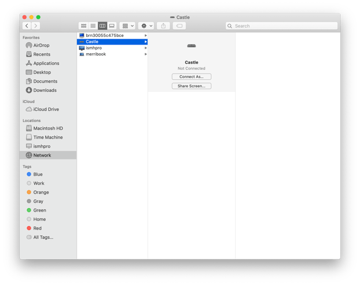Image resolution: width=360 pixels, height=285 pixels.
Task: Select the ismhpro computer in the column list
Action: 112,47
